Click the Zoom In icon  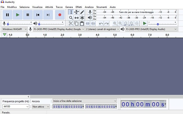tap(115, 23)
